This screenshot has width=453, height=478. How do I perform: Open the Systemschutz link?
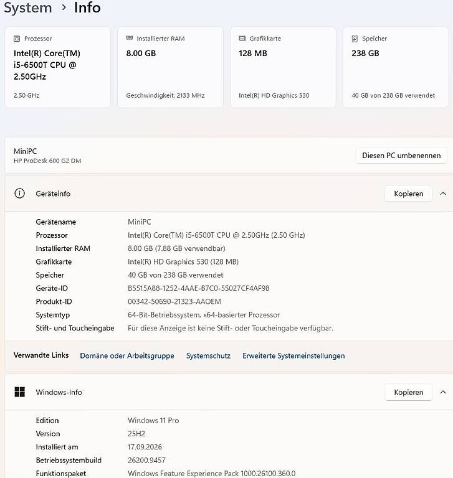coord(208,356)
